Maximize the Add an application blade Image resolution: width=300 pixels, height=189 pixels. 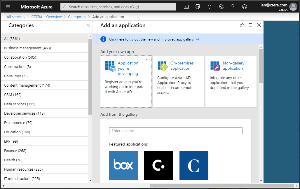(x=250, y=25)
